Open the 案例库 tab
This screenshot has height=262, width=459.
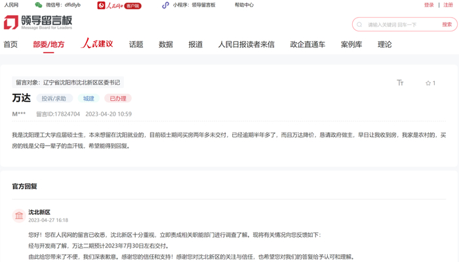351,44
